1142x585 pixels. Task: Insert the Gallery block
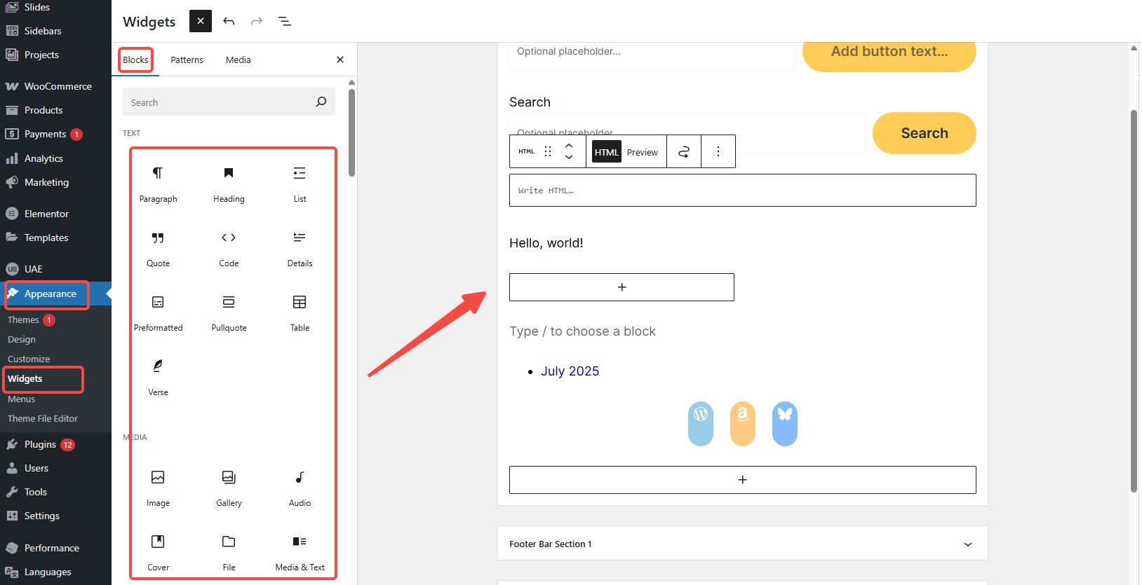(x=229, y=488)
